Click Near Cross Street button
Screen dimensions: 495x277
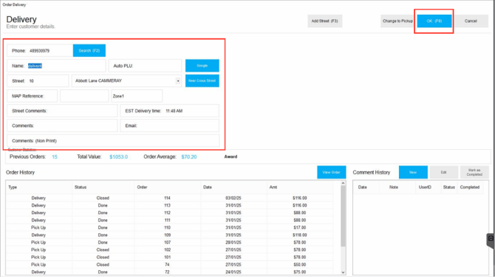(x=202, y=81)
